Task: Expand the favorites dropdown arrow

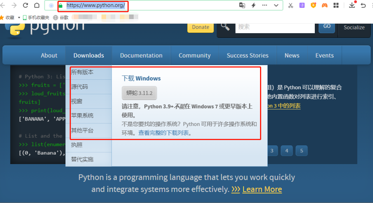Action: coord(19,18)
